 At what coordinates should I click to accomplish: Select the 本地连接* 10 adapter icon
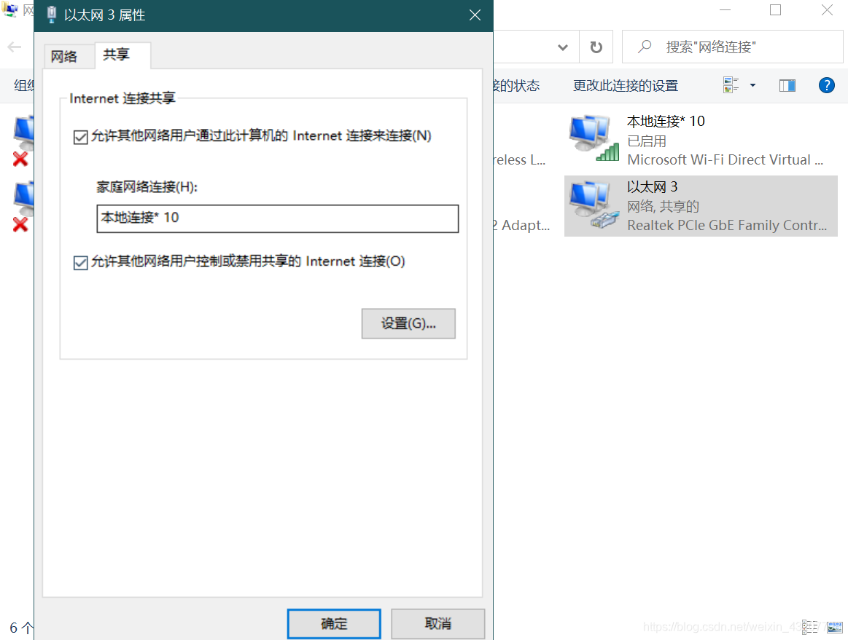[x=594, y=138]
